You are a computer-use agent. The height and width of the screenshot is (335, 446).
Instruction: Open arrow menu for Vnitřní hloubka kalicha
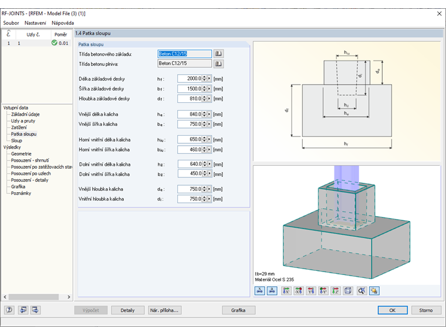coord(210,199)
